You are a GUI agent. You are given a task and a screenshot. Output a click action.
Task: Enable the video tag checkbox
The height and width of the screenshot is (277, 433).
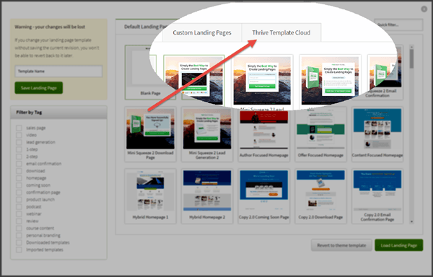pos(19,135)
